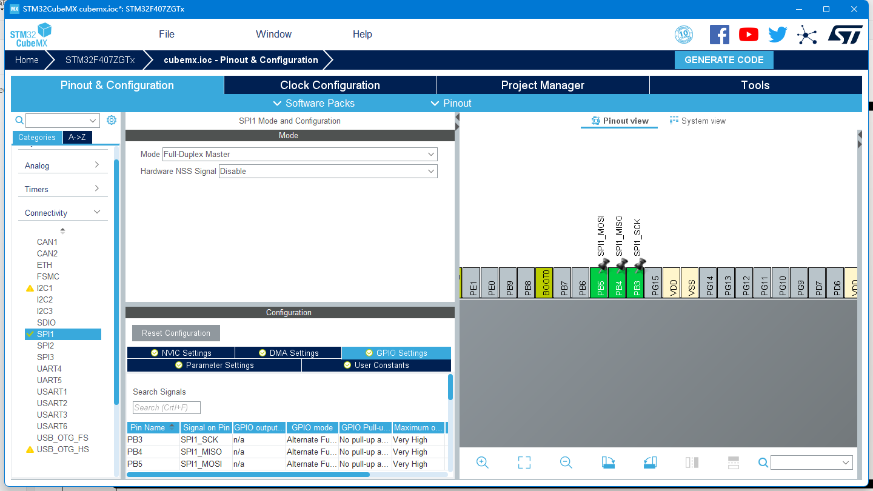The image size is (873, 491).
Task: Click the vertical split view icon
Action: pyautogui.click(x=692, y=463)
